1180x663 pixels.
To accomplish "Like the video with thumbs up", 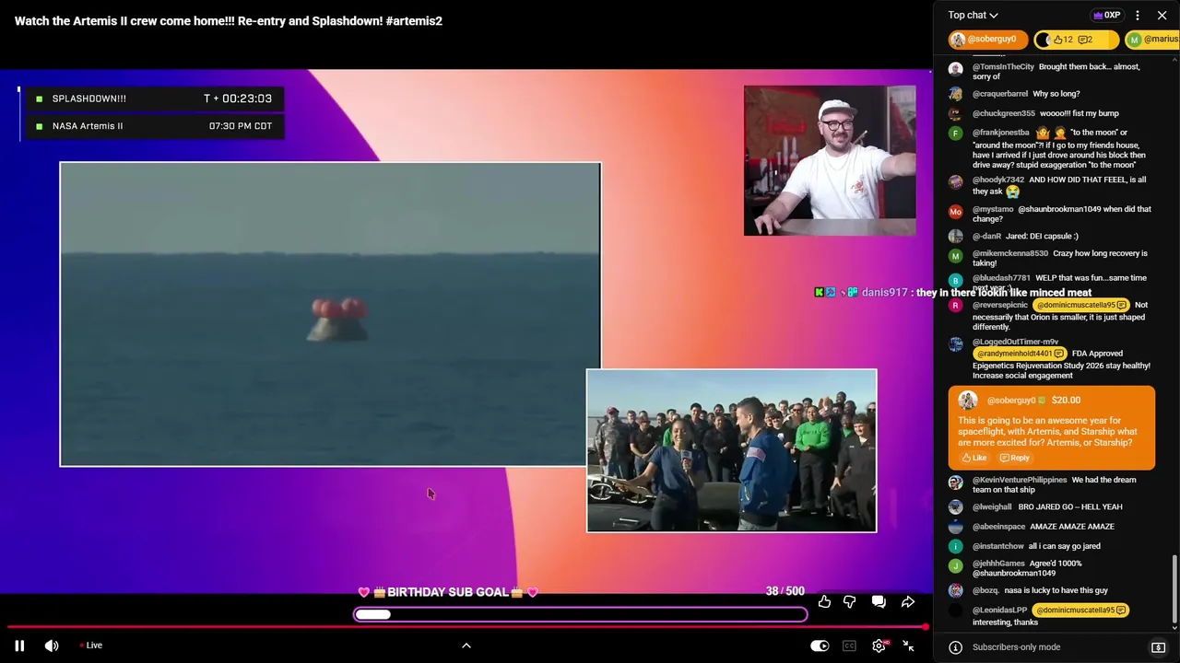I will tap(824, 601).
